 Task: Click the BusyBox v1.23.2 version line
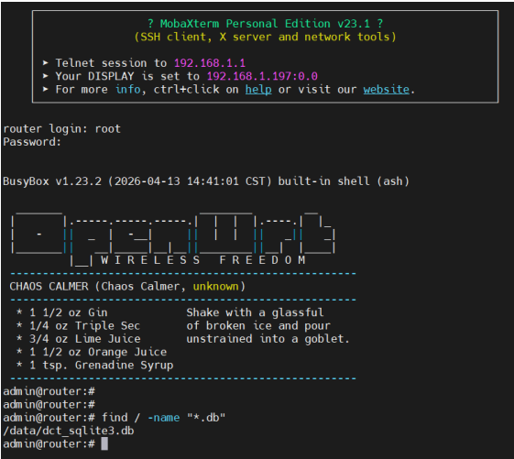coord(206,181)
